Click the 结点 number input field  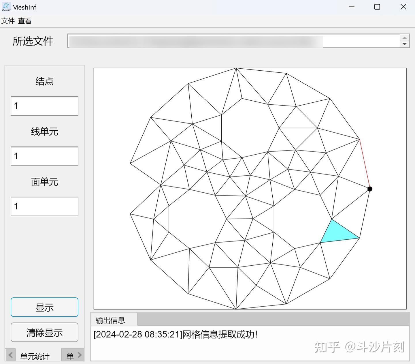[x=44, y=106]
